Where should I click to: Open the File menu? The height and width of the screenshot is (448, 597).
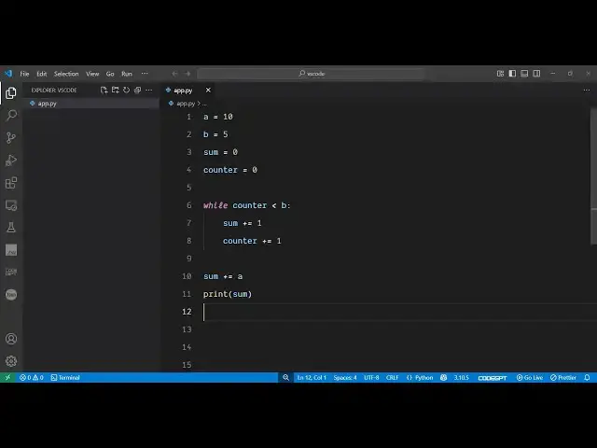tap(24, 74)
